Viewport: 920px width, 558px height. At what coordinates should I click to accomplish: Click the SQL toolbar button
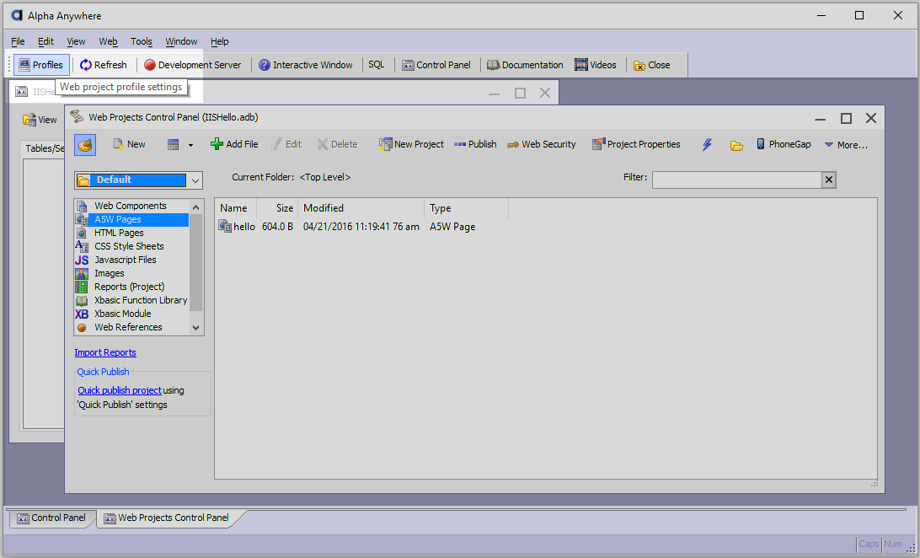[x=376, y=65]
